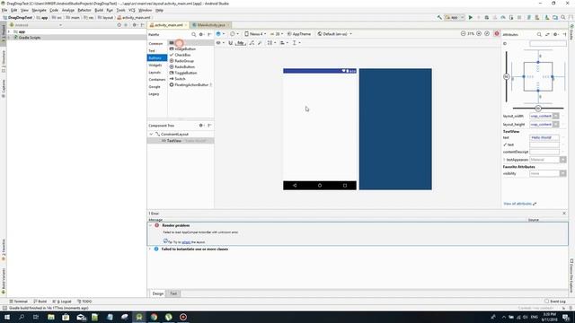Search the Palette with magnifier icon
Image resolution: width=575 pixels, height=323 pixels.
pos(194,34)
